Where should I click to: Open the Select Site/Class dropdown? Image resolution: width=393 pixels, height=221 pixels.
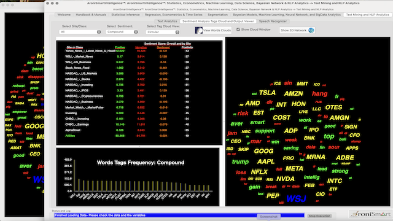80,32
